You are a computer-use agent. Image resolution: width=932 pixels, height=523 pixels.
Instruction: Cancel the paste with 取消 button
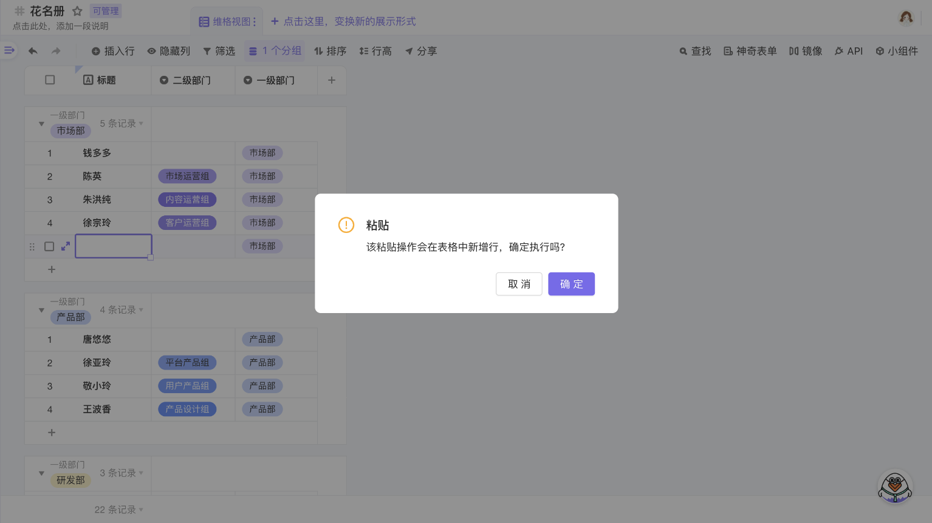(x=519, y=284)
